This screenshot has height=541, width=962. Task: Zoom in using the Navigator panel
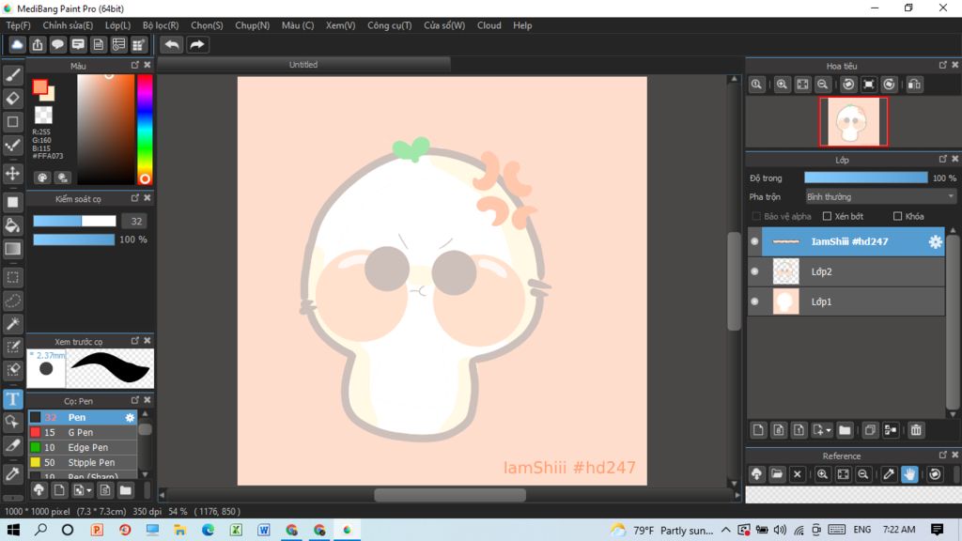tap(782, 85)
